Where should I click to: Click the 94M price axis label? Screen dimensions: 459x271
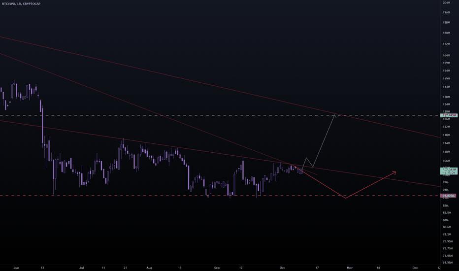point(446,190)
